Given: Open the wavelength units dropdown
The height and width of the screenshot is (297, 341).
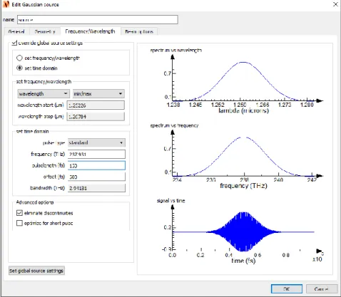Looking at the screenshot, I should [44, 94].
